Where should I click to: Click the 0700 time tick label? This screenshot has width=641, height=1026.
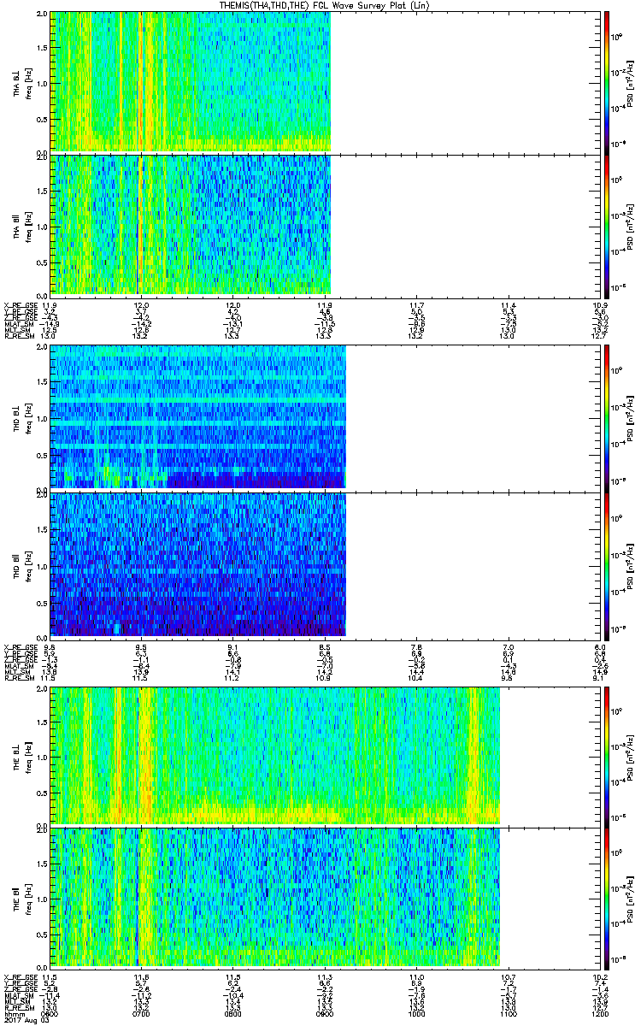pyautogui.click(x=142, y=1013)
